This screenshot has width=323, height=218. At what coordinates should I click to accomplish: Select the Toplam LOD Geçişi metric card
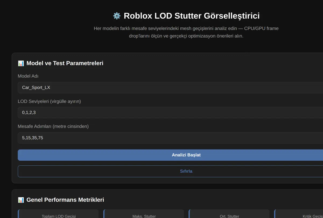pos(58,214)
